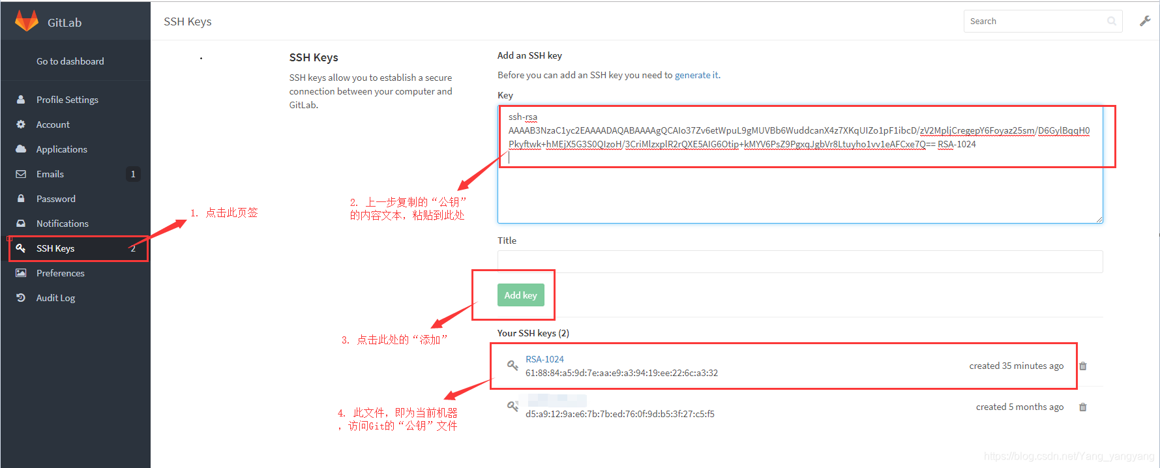Open the Preferences menu item
This screenshot has height=468, width=1160.
(61, 273)
